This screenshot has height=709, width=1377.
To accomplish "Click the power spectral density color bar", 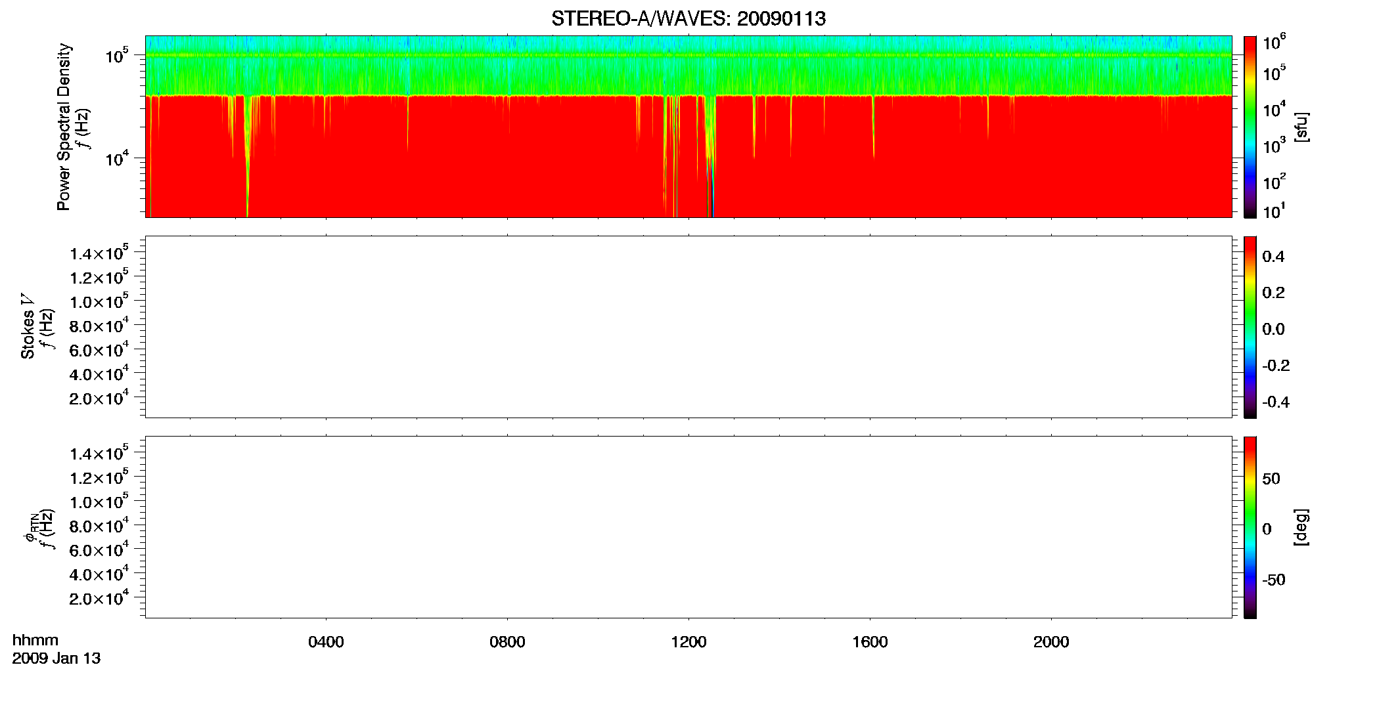I will pos(1250,127).
